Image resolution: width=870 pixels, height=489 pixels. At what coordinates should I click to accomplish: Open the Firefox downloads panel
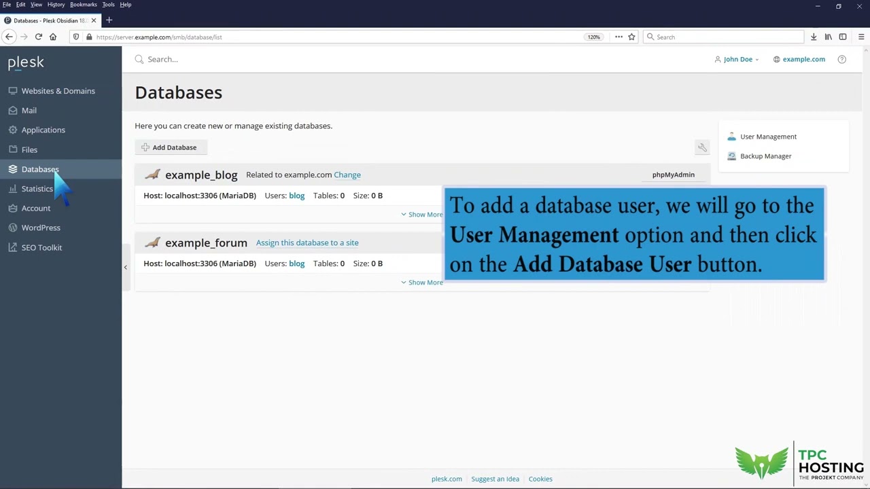(814, 37)
